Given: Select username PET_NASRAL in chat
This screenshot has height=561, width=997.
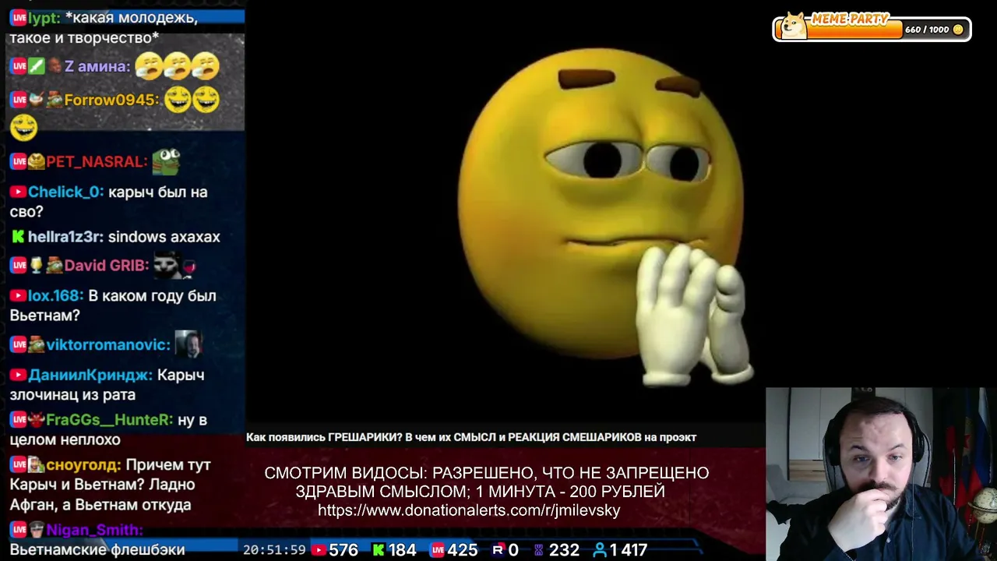Looking at the screenshot, I should [97, 161].
